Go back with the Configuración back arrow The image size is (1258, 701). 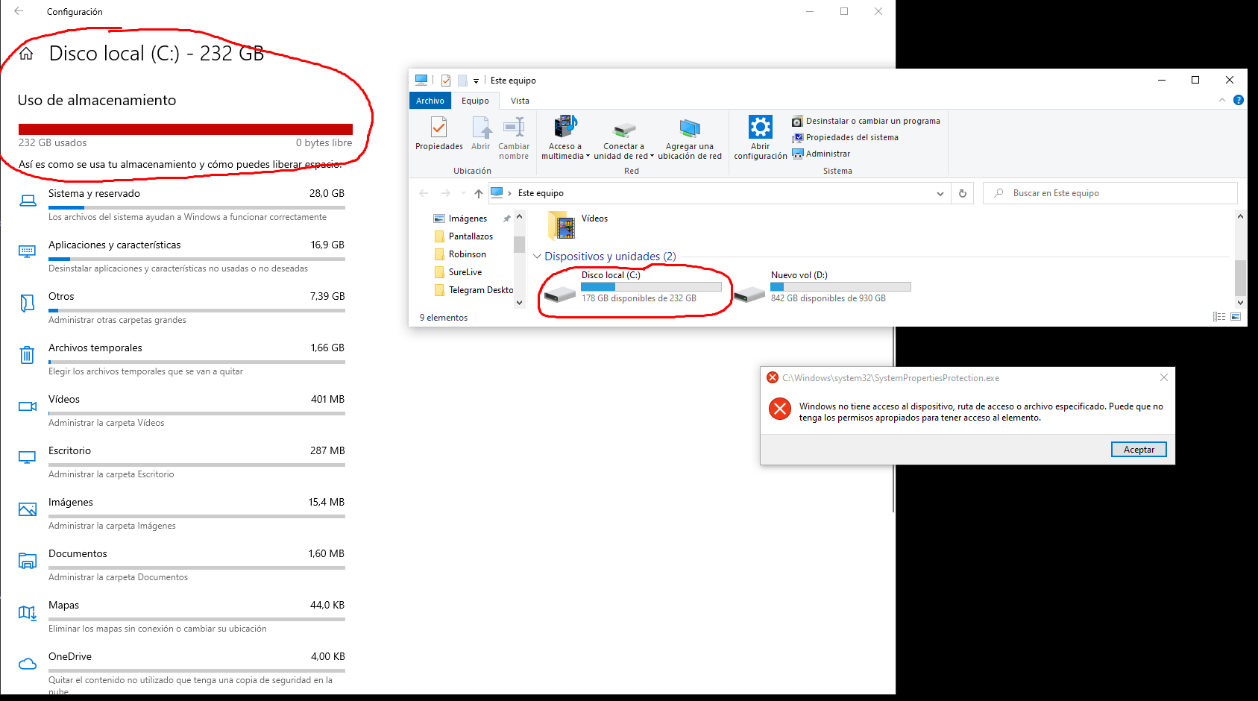tap(19, 11)
